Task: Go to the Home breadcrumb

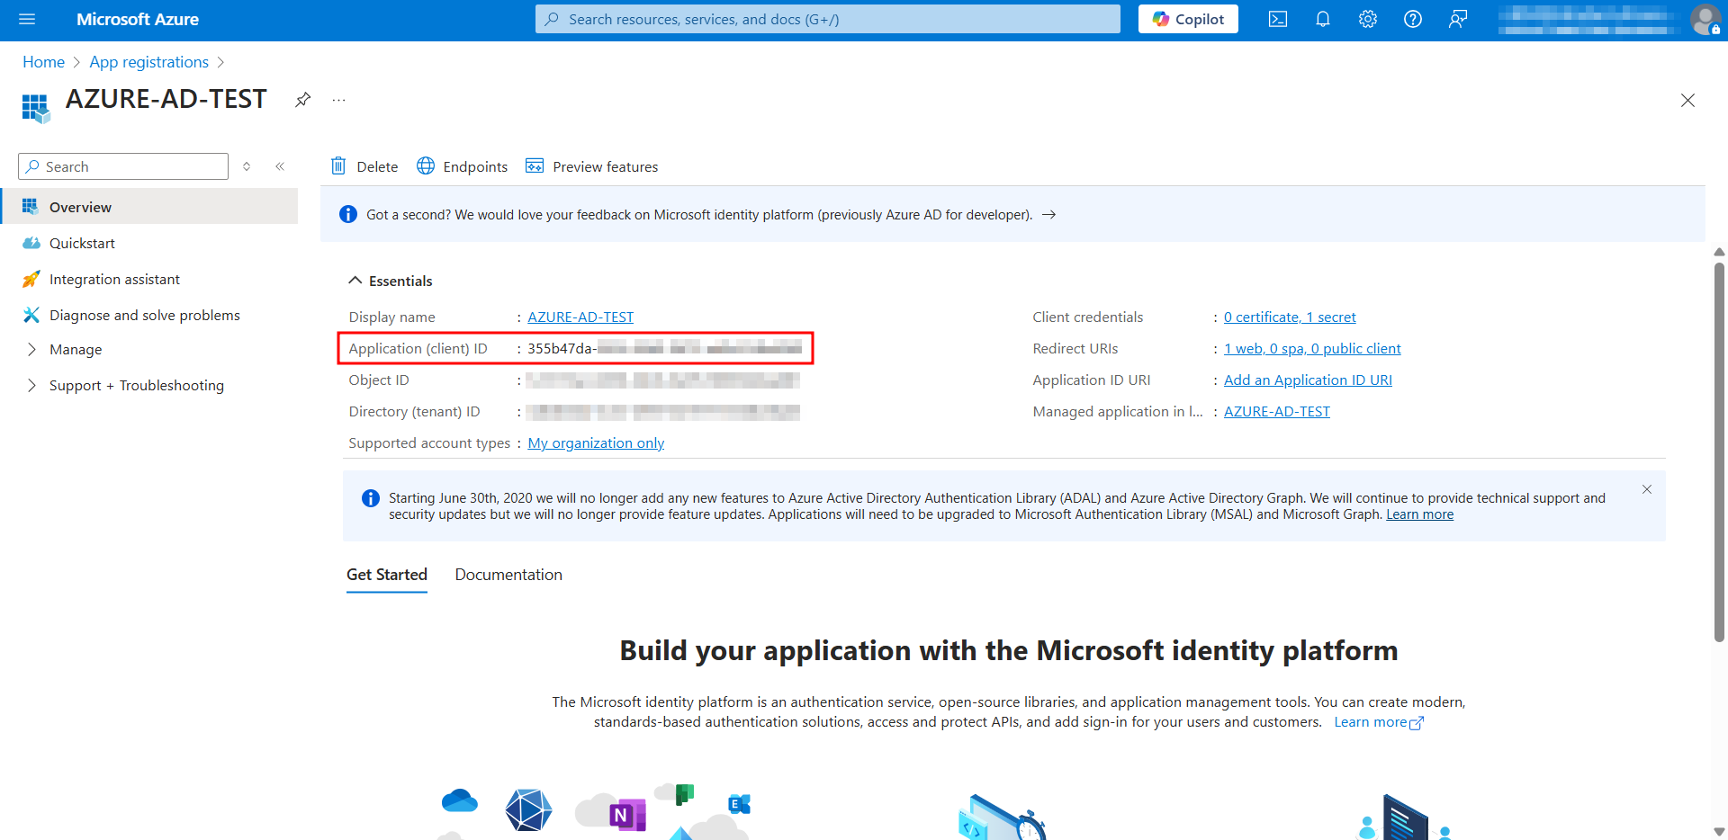Action: (43, 62)
